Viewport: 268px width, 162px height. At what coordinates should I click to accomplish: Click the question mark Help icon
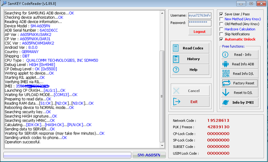[176, 69]
